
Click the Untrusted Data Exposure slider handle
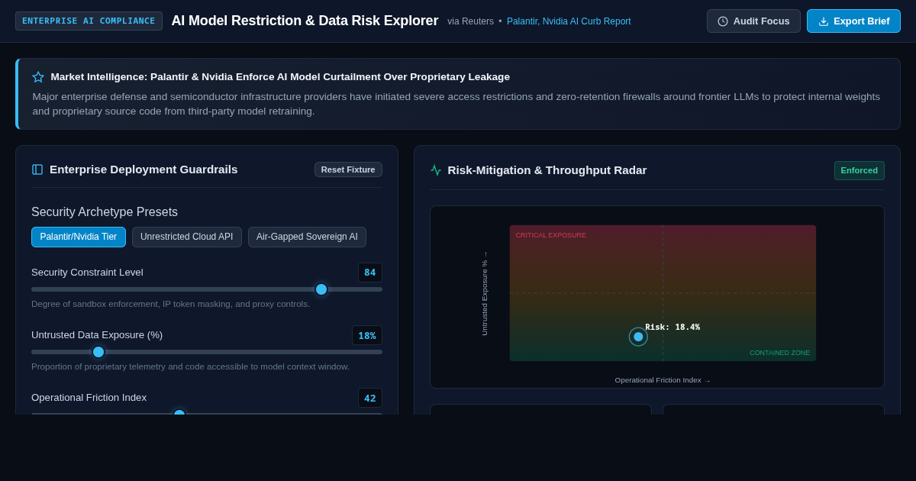click(x=98, y=352)
